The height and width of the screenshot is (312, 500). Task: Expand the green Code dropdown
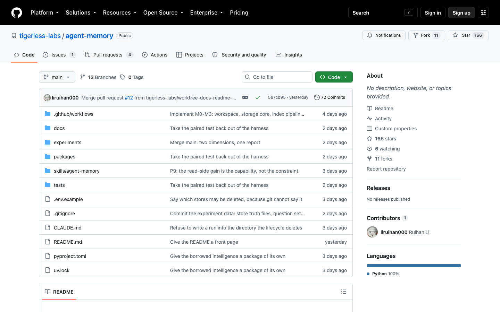[x=334, y=77]
